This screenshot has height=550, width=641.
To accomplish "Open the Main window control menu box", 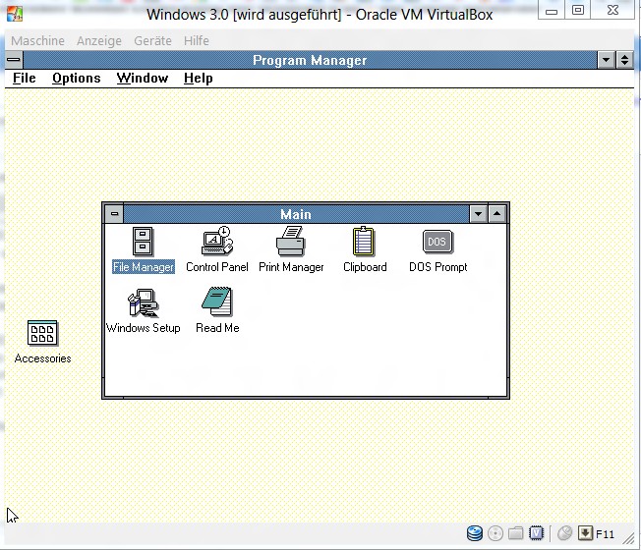I will tap(114, 214).
